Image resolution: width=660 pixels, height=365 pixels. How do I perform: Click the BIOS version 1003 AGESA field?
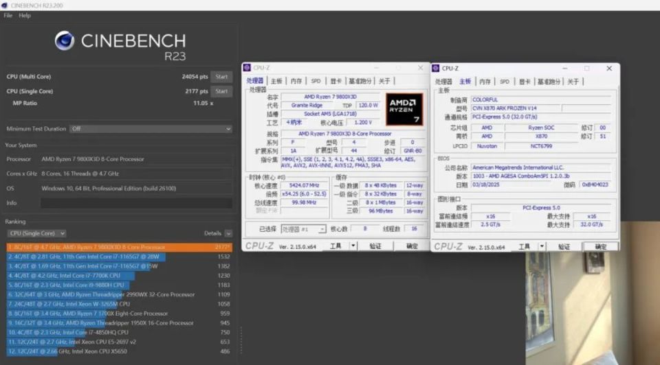tap(540, 176)
